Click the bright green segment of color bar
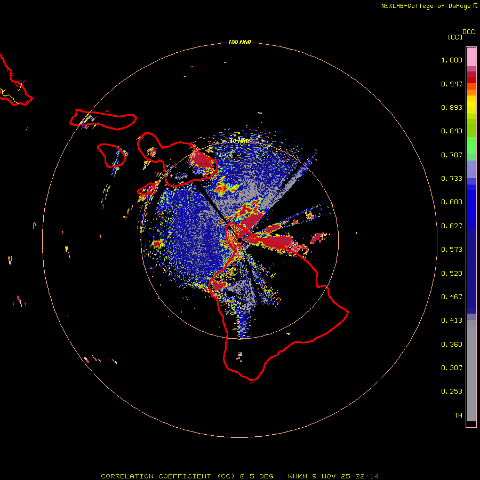This screenshot has width=480, height=480. click(471, 146)
